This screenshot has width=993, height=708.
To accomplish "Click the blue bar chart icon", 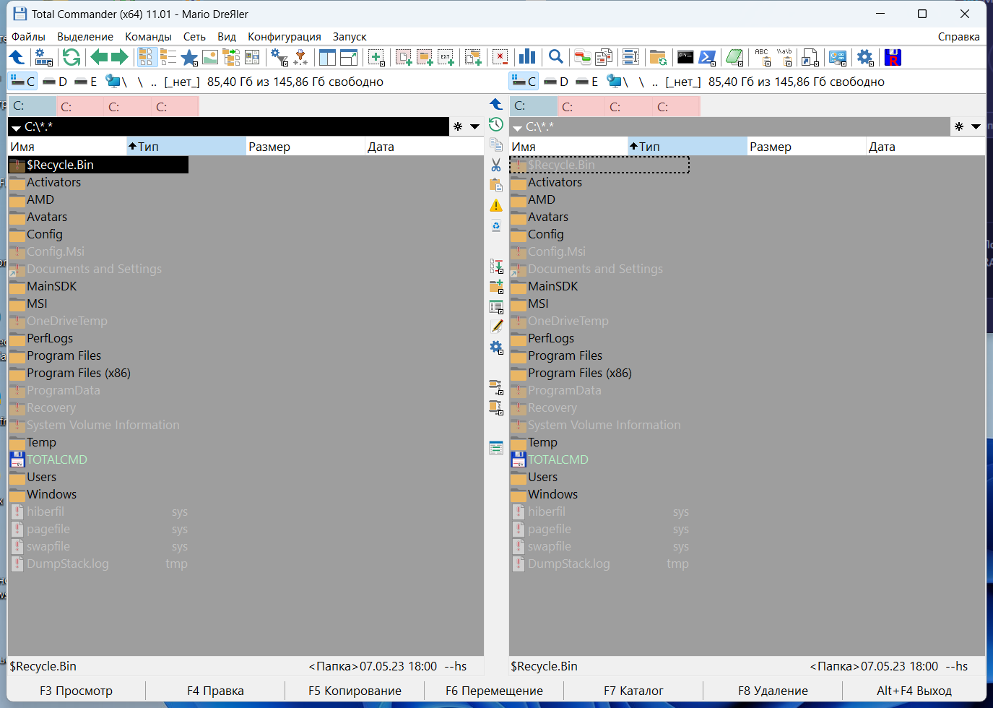I will coord(528,57).
